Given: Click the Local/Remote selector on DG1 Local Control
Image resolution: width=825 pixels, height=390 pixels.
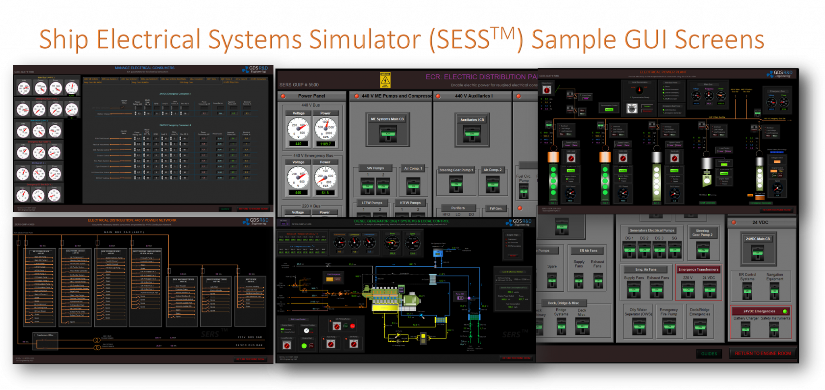Looking at the screenshot, I should tap(287, 345).
